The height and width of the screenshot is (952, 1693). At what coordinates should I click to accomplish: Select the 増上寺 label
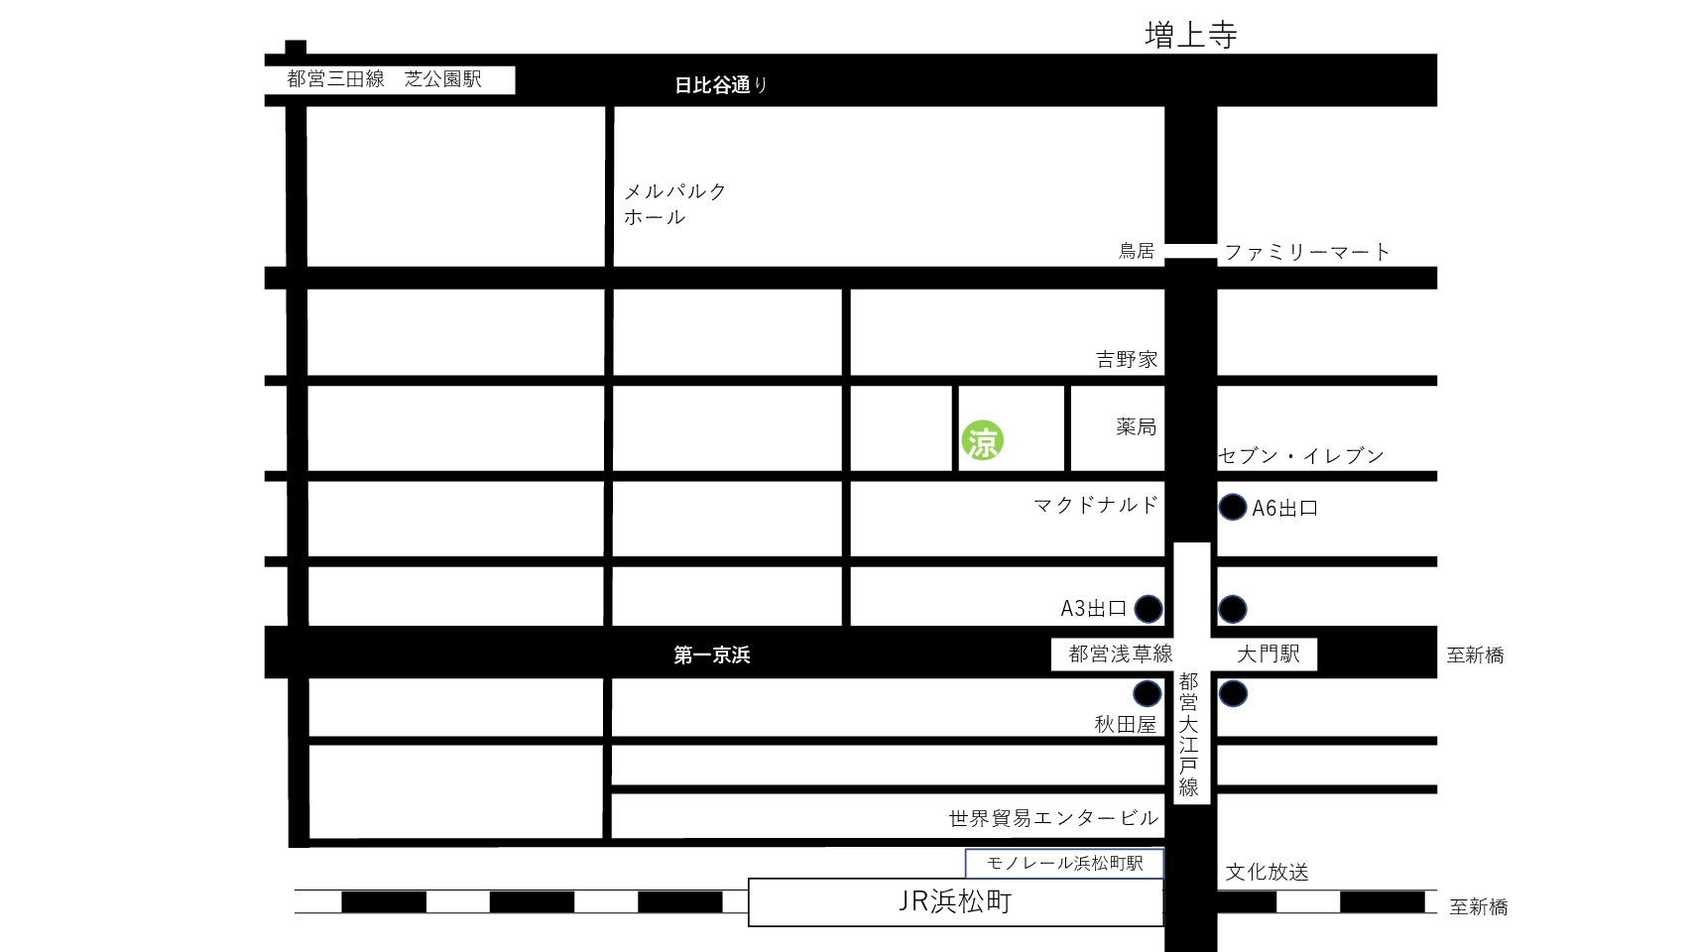pos(1190,36)
